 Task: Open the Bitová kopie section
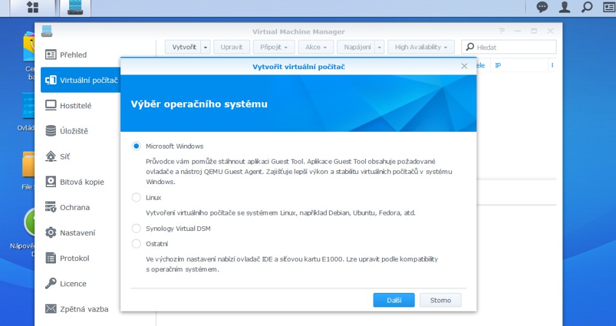pyautogui.click(x=82, y=182)
